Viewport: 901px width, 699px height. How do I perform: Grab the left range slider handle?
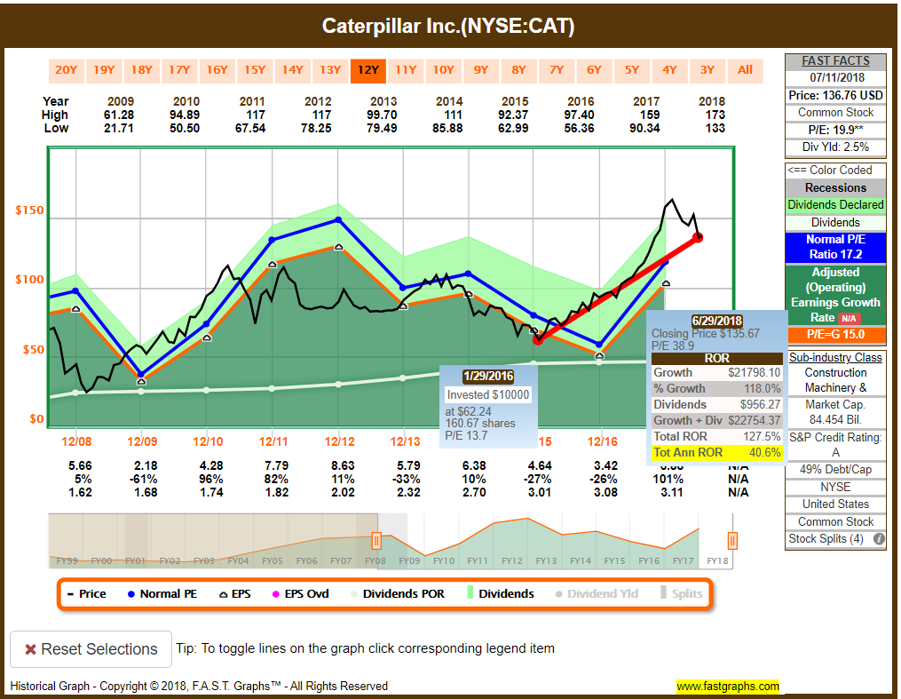coord(376,541)
